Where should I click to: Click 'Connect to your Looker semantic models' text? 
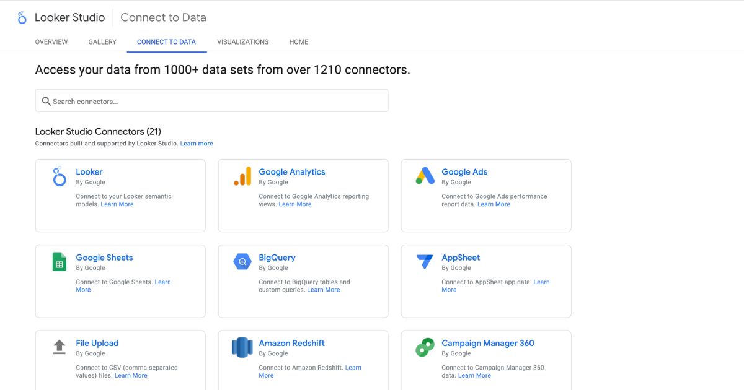click(123, 200)
